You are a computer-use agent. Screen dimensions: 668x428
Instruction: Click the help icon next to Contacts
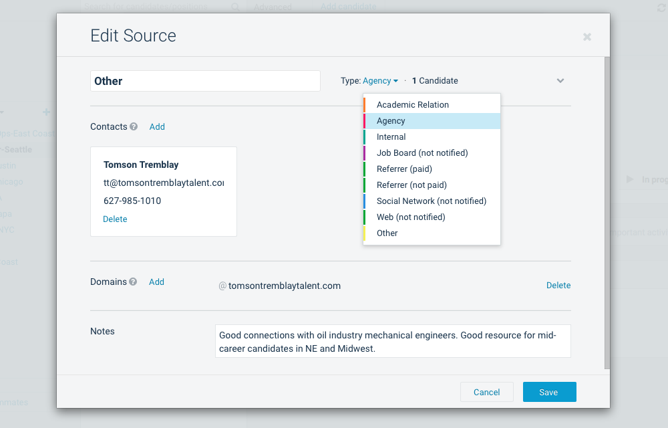[134, 126]
